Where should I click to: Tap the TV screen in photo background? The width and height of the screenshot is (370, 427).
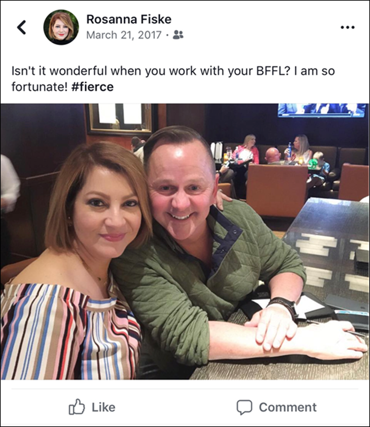(x=322, y=110)
